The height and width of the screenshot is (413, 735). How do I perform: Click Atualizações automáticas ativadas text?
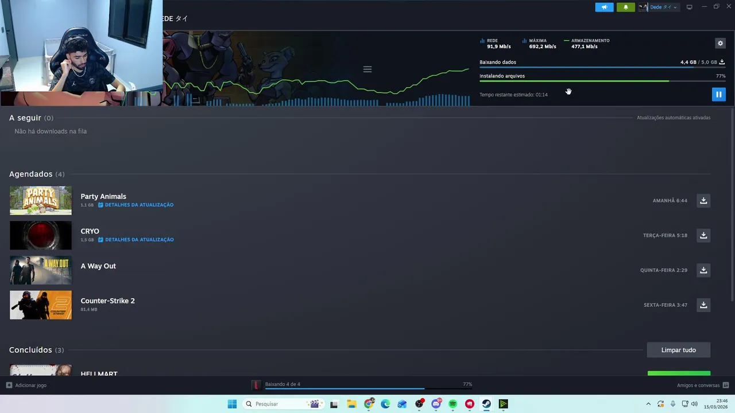coord(674,118)
